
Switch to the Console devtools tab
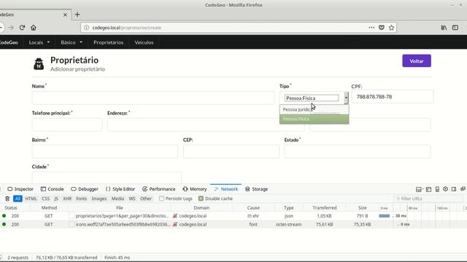pyautogui.click(x=52, y=189)
